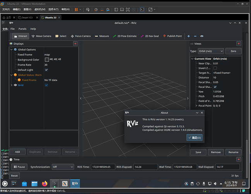Click the RViz taskbar icon
The image size is (251, 194).
(x=75, y=184)
